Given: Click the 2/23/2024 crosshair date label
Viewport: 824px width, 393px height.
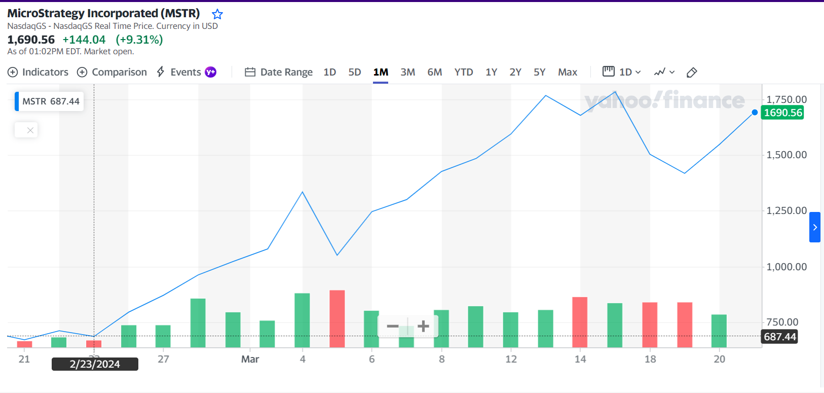Looking at the screenshot, I should (x=95, y=364).
